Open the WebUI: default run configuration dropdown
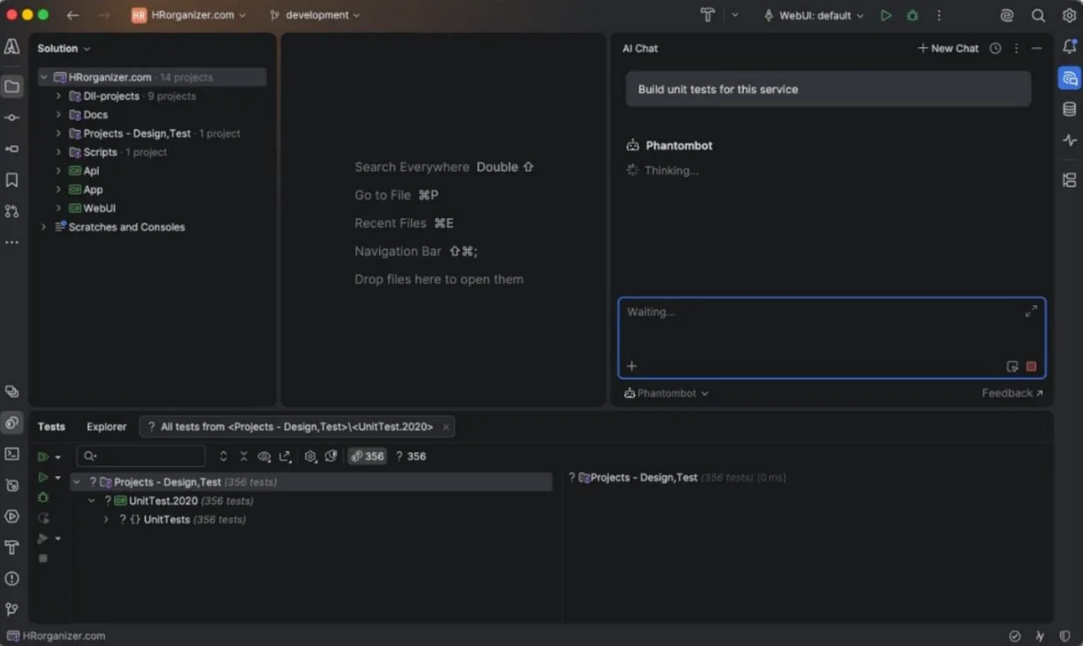1083x646 pixels. tap(814, 15)
